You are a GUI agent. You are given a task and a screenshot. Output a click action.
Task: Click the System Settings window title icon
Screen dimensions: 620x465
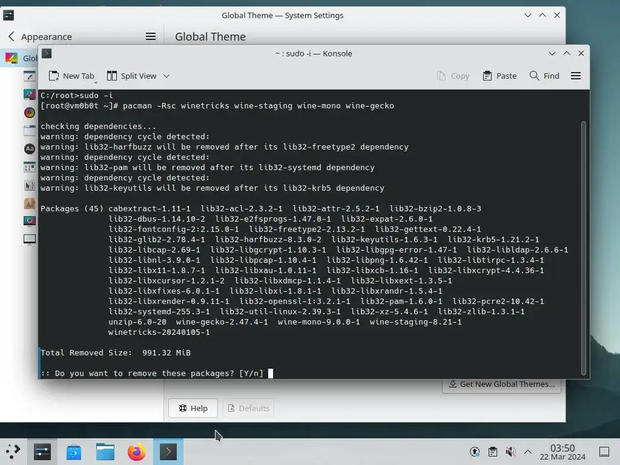[x=8, y=15]
